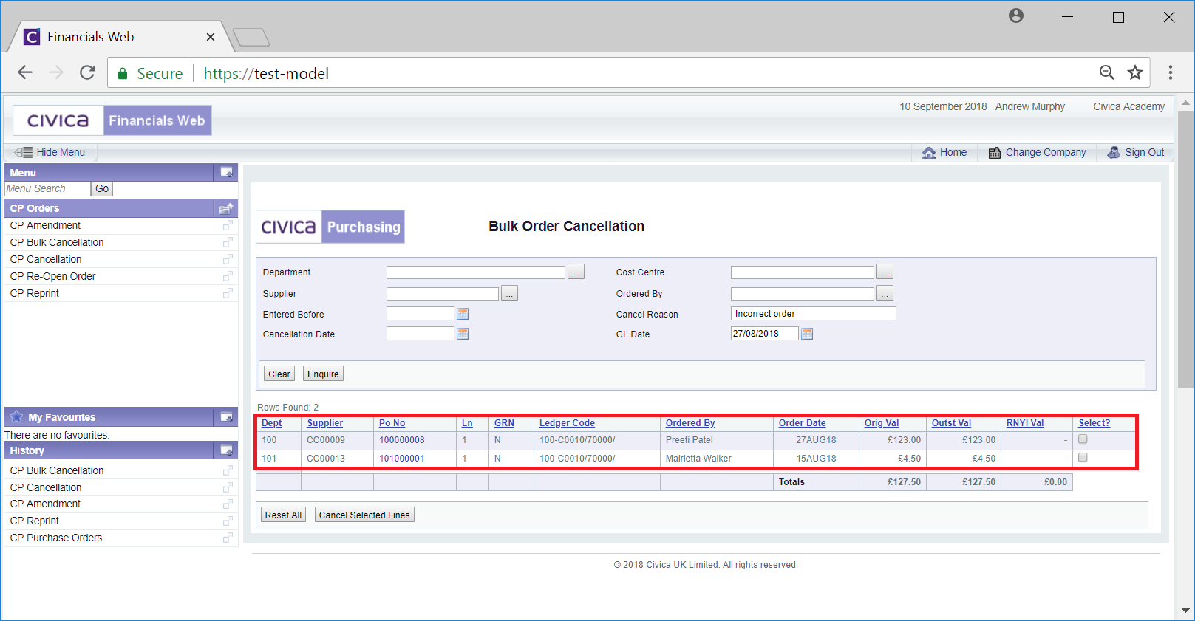The height and width of the screenshot is (621, 1195).
Task: Click the Mairietta Walker cell
Action: point(716,459)
